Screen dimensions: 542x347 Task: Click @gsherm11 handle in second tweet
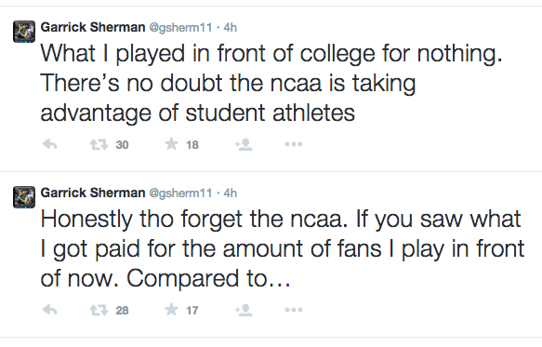click(180, 194)
